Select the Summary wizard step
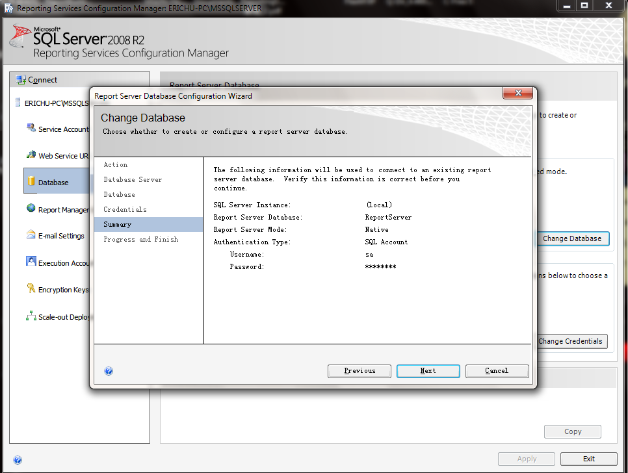This screenshot has height=473, width=628. [x=149, y=225]
